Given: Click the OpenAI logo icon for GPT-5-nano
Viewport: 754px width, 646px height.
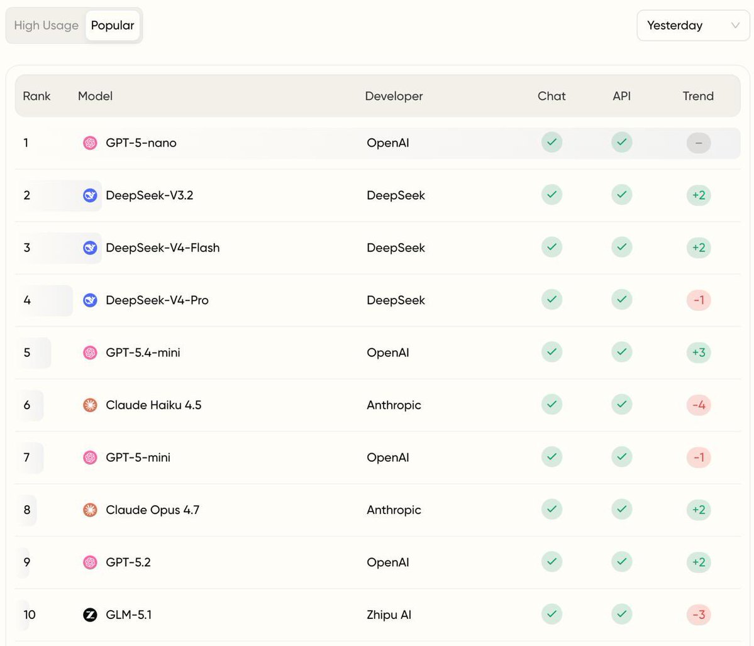Looking at the screenshot, I should 90,143.
